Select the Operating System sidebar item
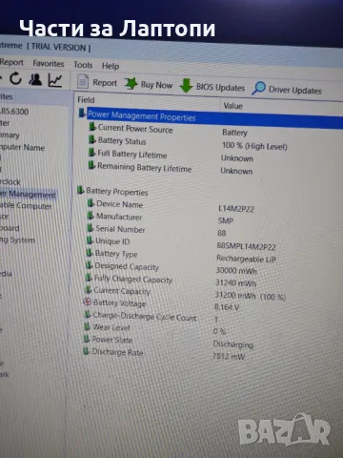This screenshot has height=458, width=343. click(17, 239)
